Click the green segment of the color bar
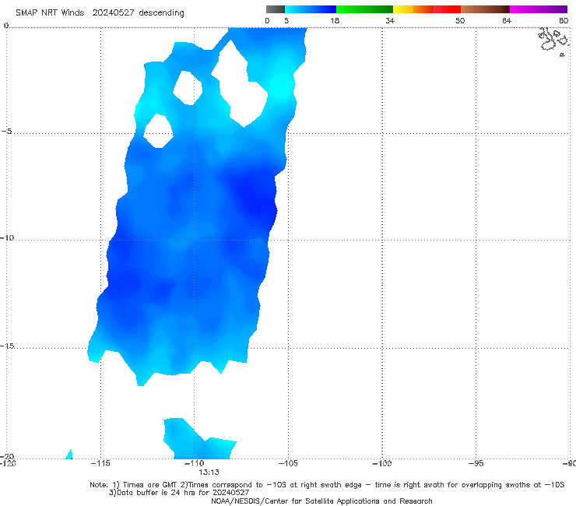 [364, 9]
